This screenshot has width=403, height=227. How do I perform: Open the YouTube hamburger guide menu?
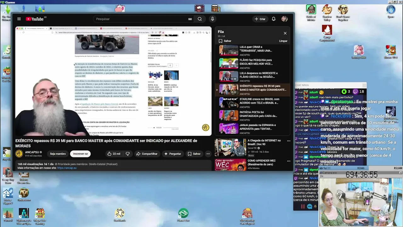coord(19,19)
